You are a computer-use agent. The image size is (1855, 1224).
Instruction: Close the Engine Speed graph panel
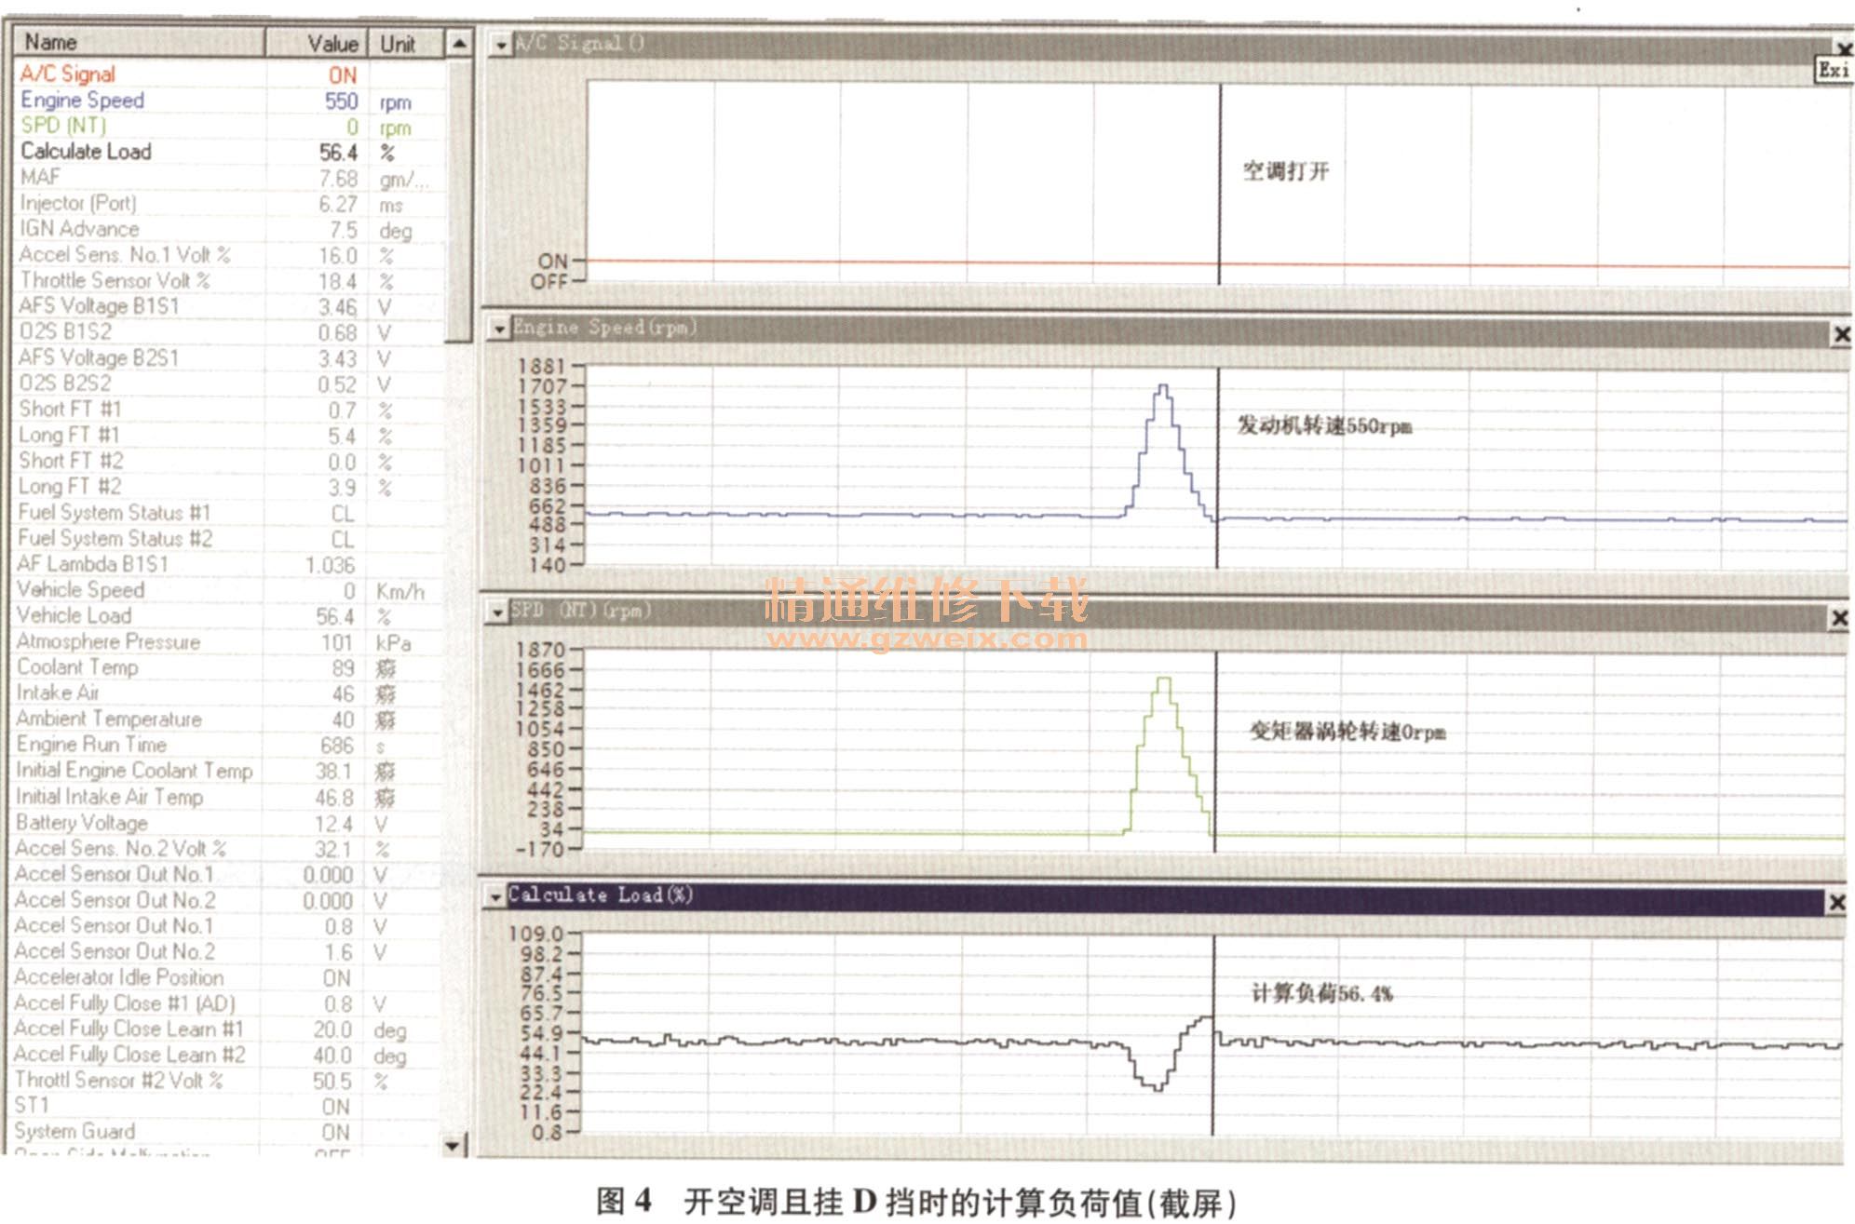(x=1841, y=334)
